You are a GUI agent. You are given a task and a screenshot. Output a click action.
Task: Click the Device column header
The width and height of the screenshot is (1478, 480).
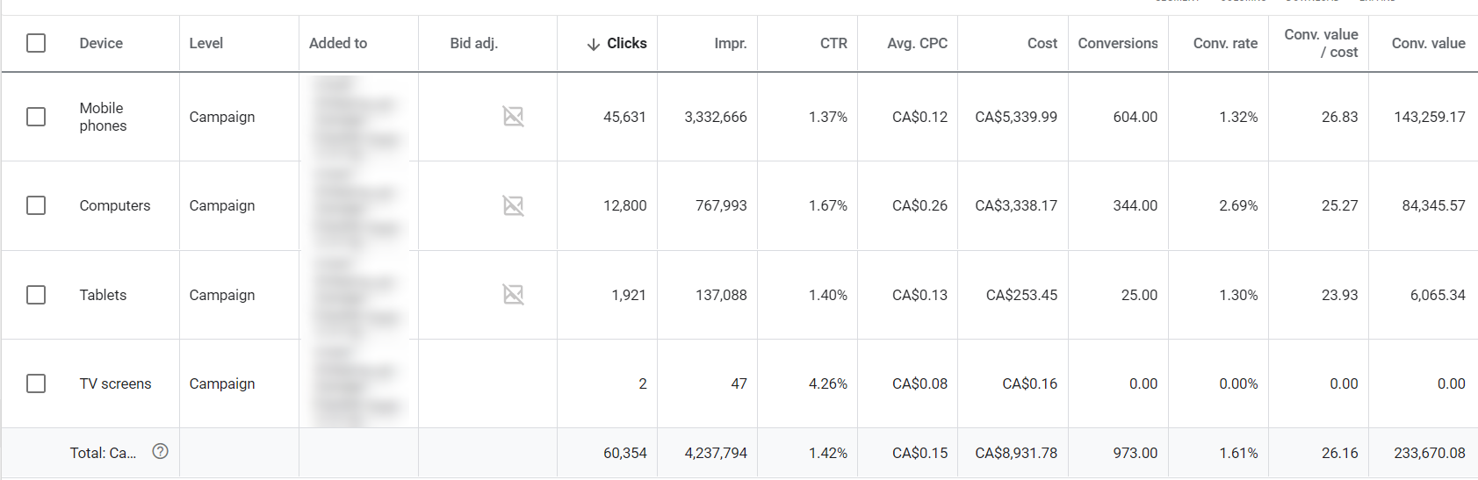coord(101,43)
